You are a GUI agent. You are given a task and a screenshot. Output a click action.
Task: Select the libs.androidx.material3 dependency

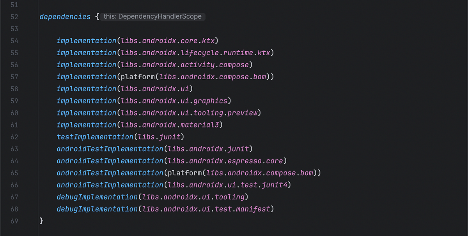172,125
